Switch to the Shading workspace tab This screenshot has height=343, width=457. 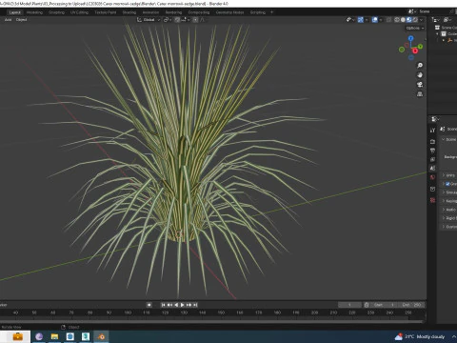[129, 12]
